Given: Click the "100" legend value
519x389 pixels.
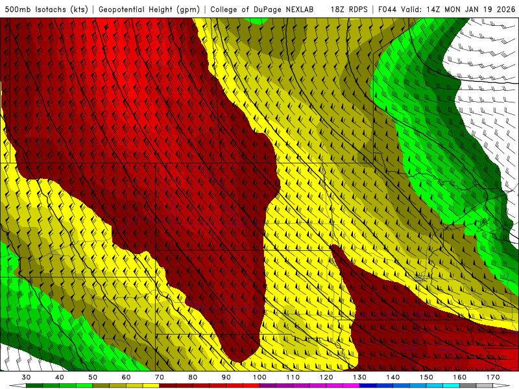Looking at the screenshot, I should (x=259, y=377).
